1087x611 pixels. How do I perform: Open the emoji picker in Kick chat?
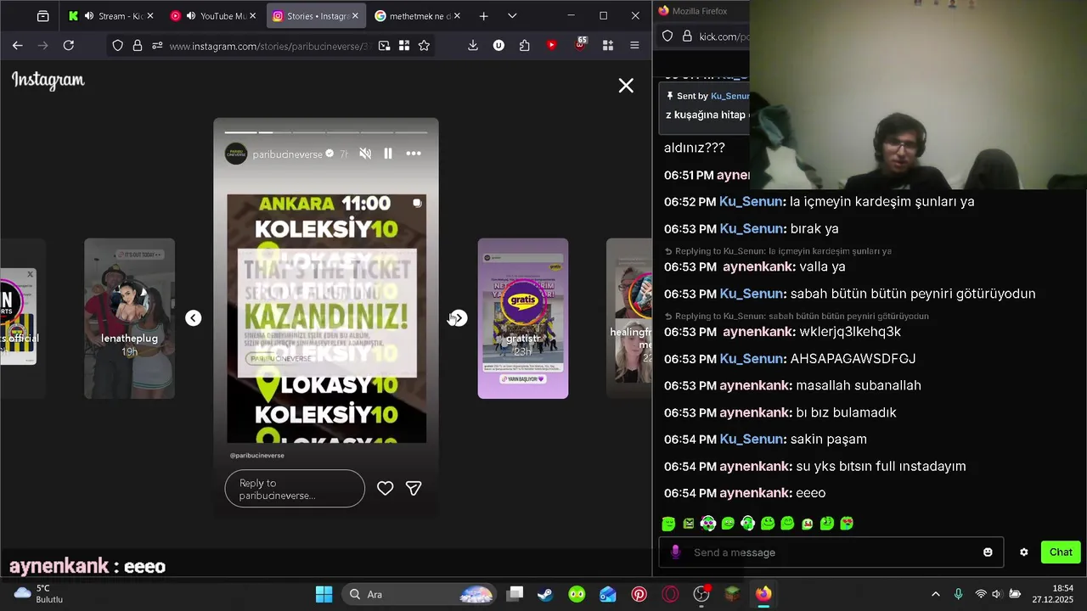click(x=988, y=552)
